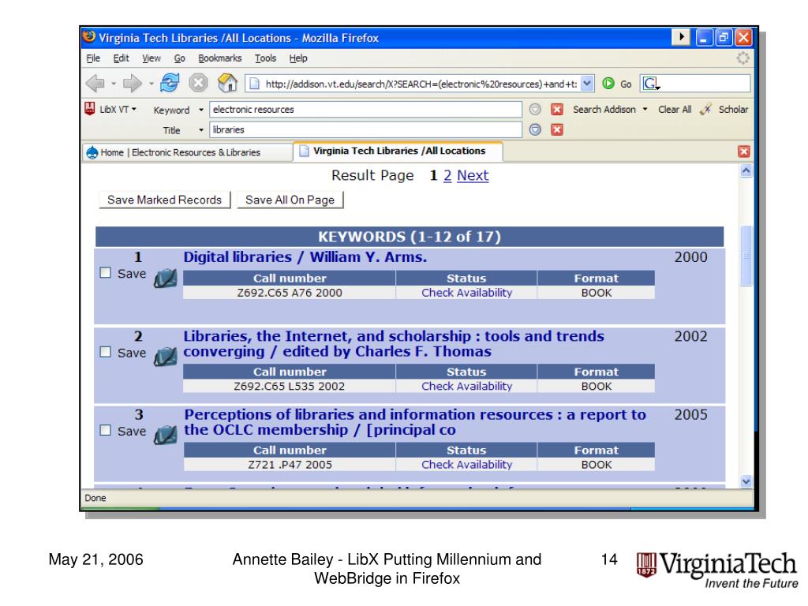The height and width of the screenshot is (606, 808).
Task: Click the URL address bar field
Action: pyautogui.click(x=420, y=84)
